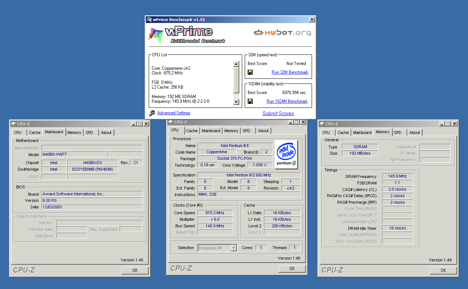Image resolution: width=468 pixels, height=289 pixels.
Task: Switch to Cache tab in center CPU-Z window
Action: pos(192,131)
